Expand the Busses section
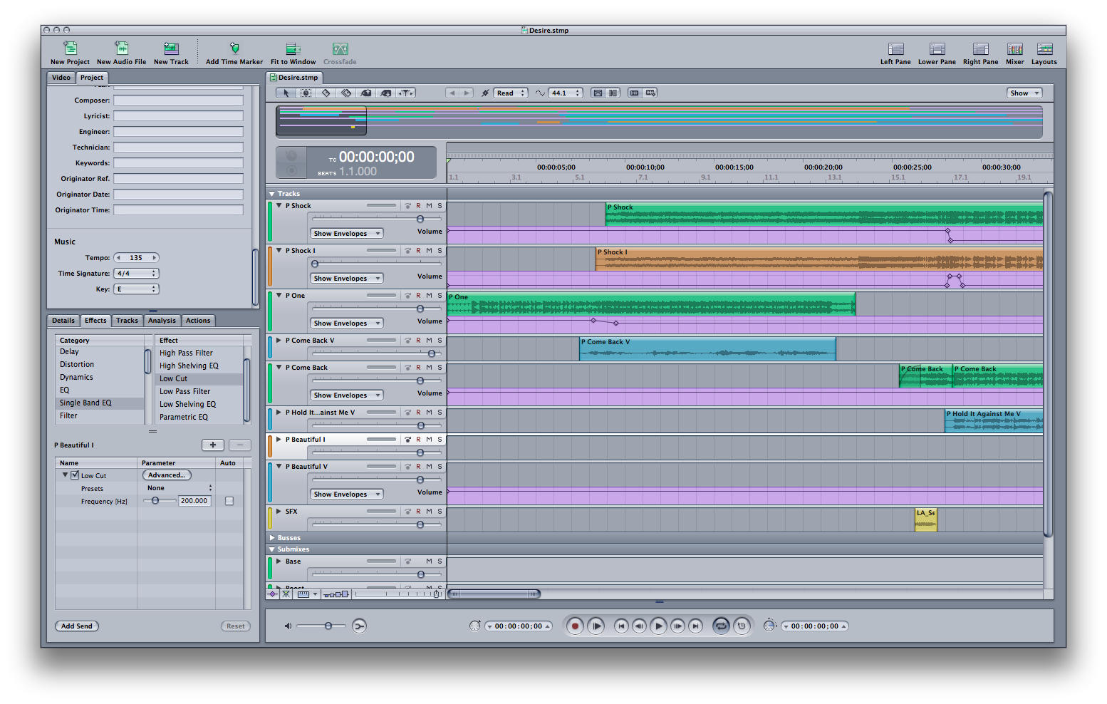The image size is (1107, 704). pyautogui.click(x=272, y=538)
